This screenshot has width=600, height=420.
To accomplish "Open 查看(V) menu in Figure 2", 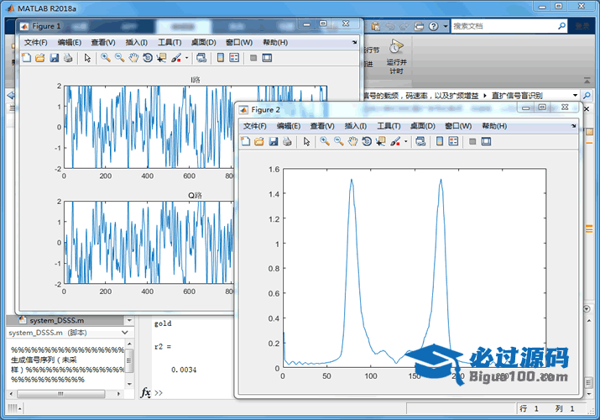I will pyautogui.click(x=322, y=126).
